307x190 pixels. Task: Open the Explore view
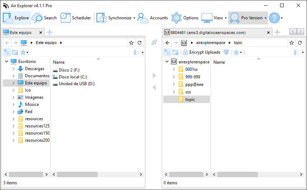click(16, 18)
